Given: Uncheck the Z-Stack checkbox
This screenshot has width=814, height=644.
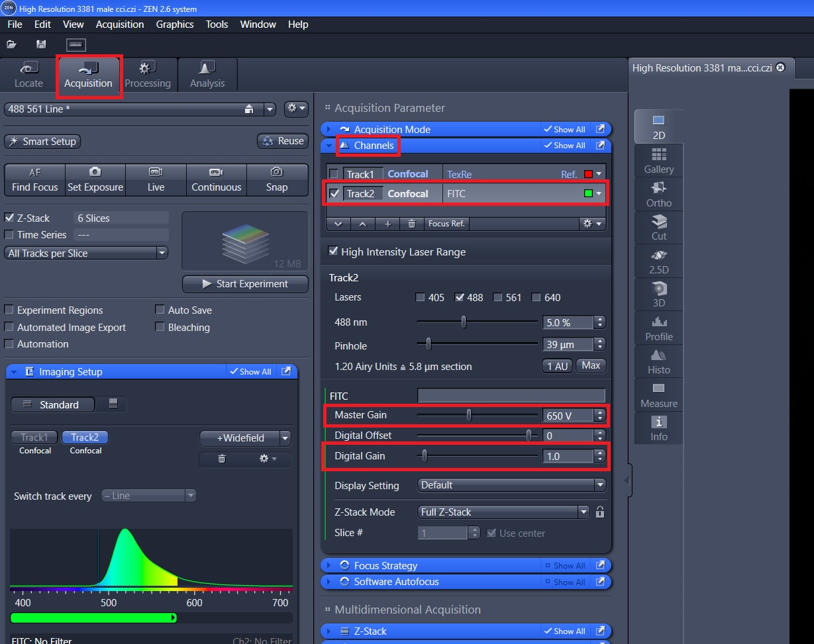Looking at the screenshot, I should tap(9, 218).
